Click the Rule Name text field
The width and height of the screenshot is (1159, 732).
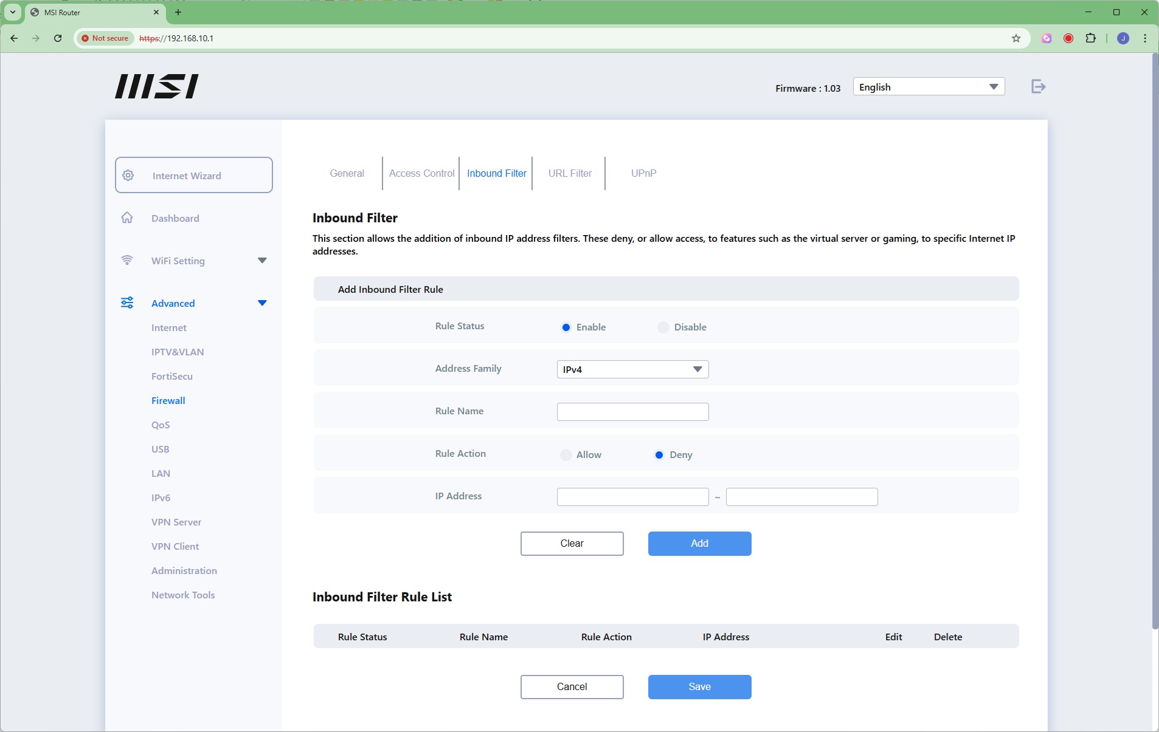coord(632,412)
